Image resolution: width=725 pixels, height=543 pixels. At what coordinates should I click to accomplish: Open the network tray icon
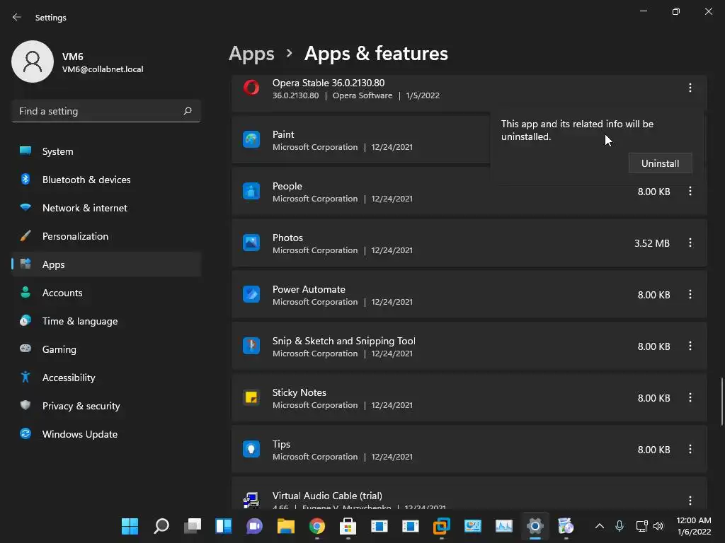tap(641, 526)
